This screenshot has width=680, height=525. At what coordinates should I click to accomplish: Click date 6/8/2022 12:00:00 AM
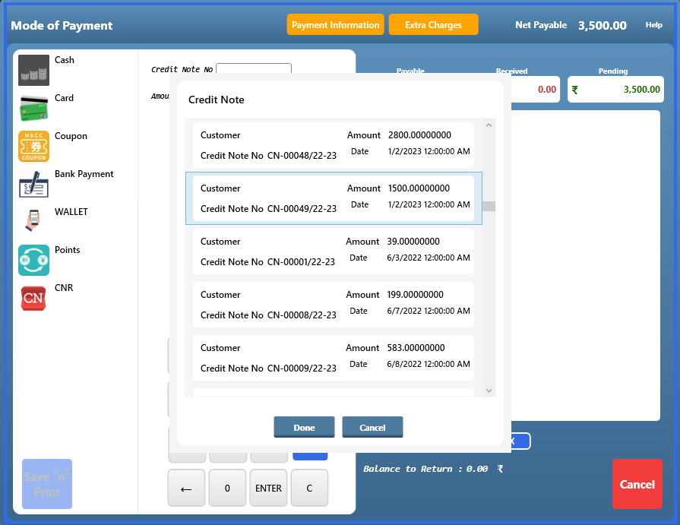[x=429, y=364]
